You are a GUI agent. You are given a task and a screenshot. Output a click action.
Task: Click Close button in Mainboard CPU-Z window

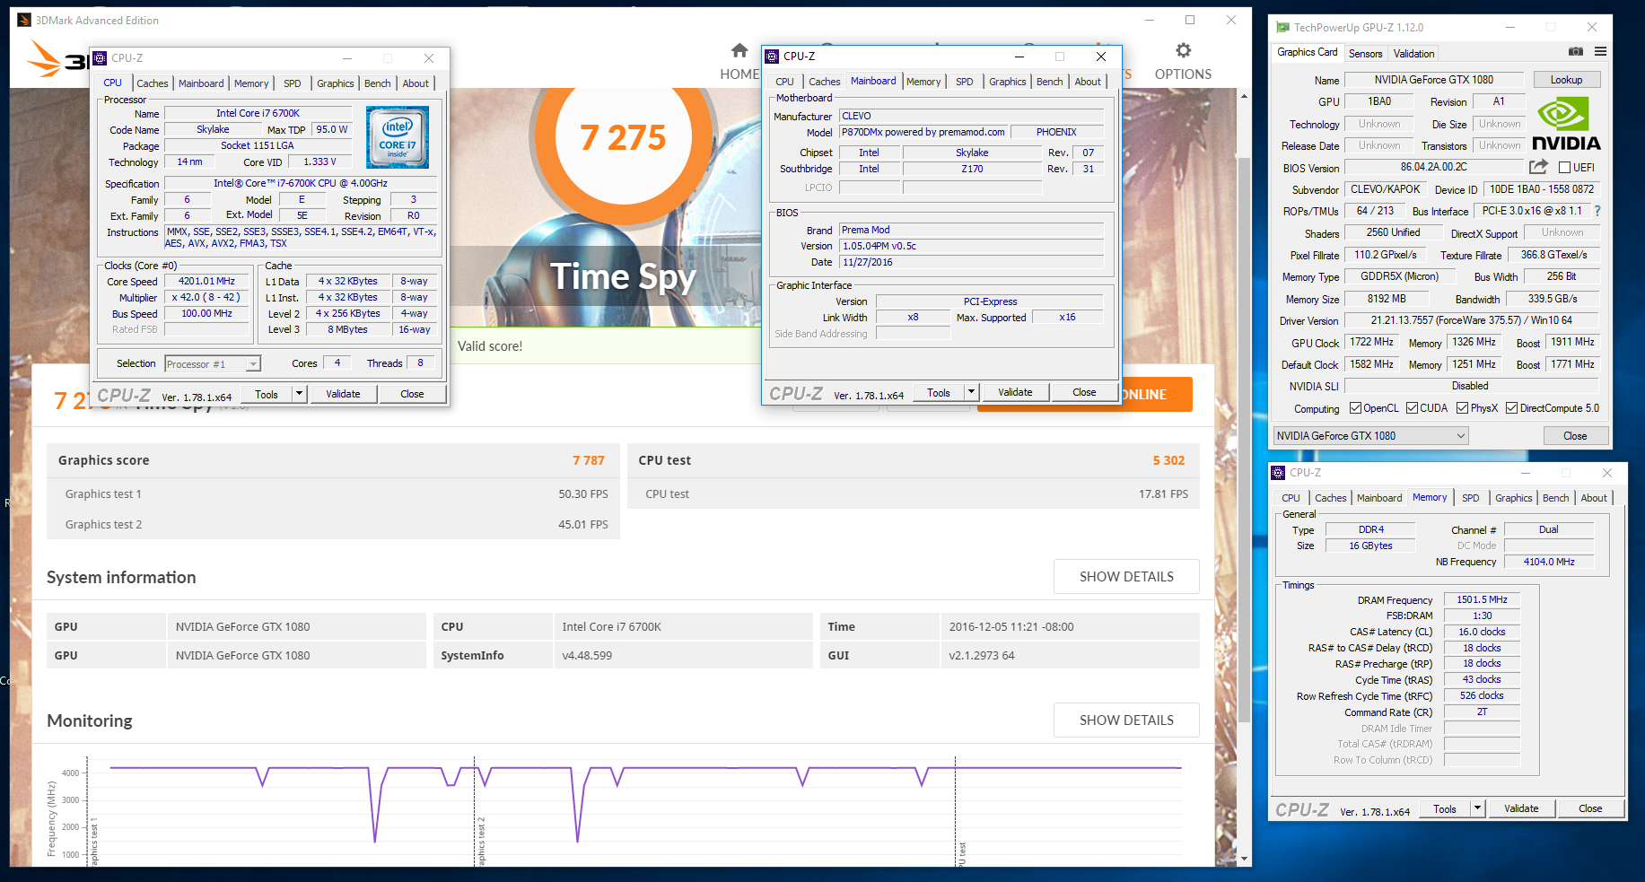1084,392
